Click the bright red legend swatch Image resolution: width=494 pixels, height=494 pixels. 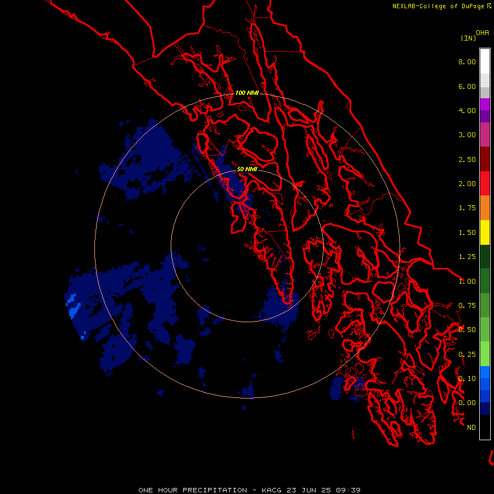(x=485, y=183)
